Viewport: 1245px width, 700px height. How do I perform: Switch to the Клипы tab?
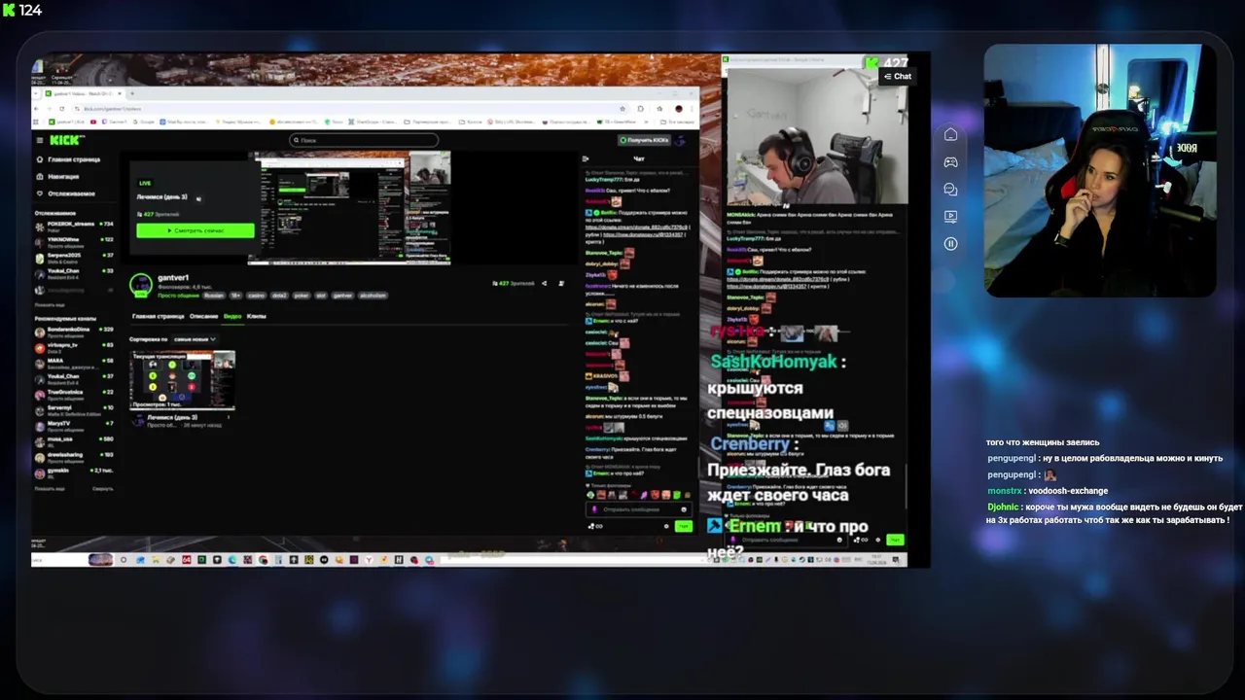pos(257,316)
